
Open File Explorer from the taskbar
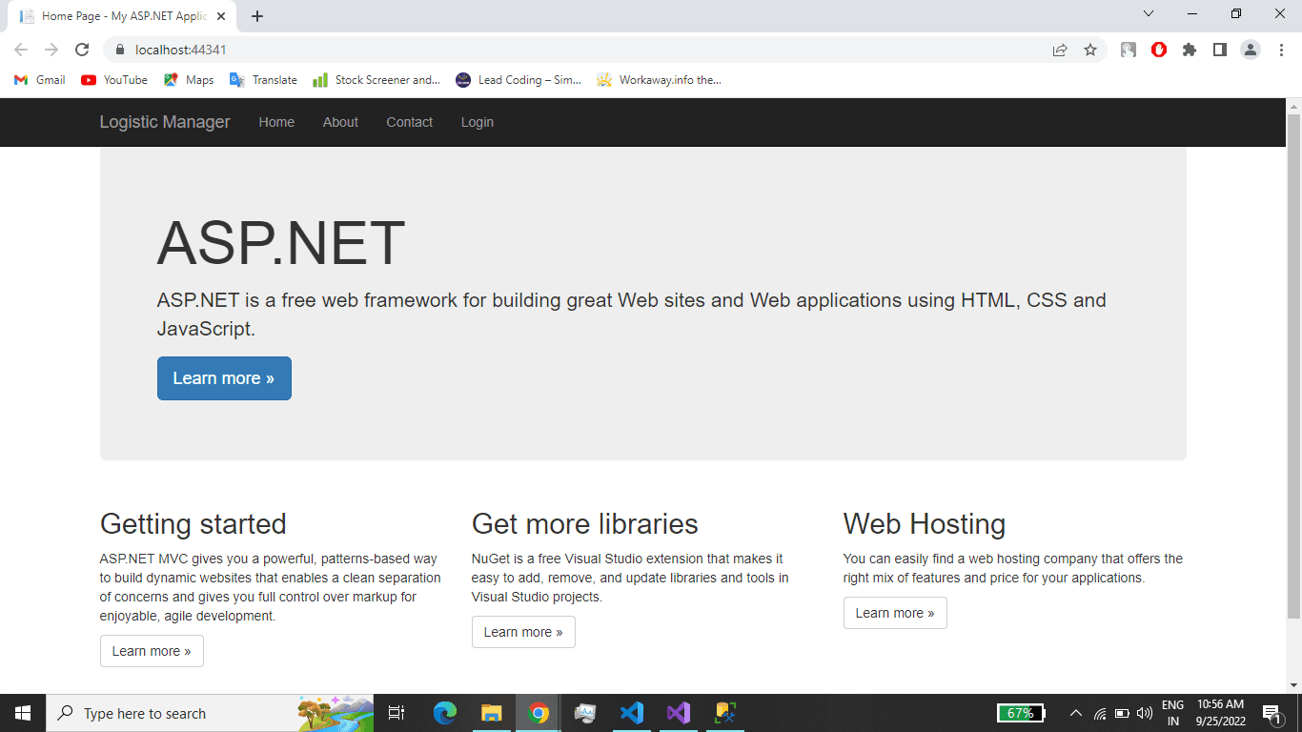[492, 713]
